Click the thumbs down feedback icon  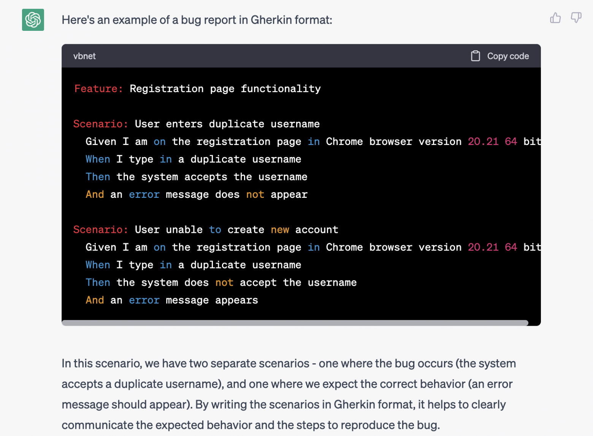click(x=576, y=18)
